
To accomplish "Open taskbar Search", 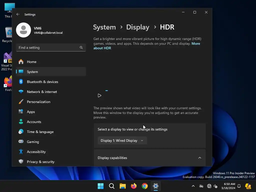I will tap(112, 186).
